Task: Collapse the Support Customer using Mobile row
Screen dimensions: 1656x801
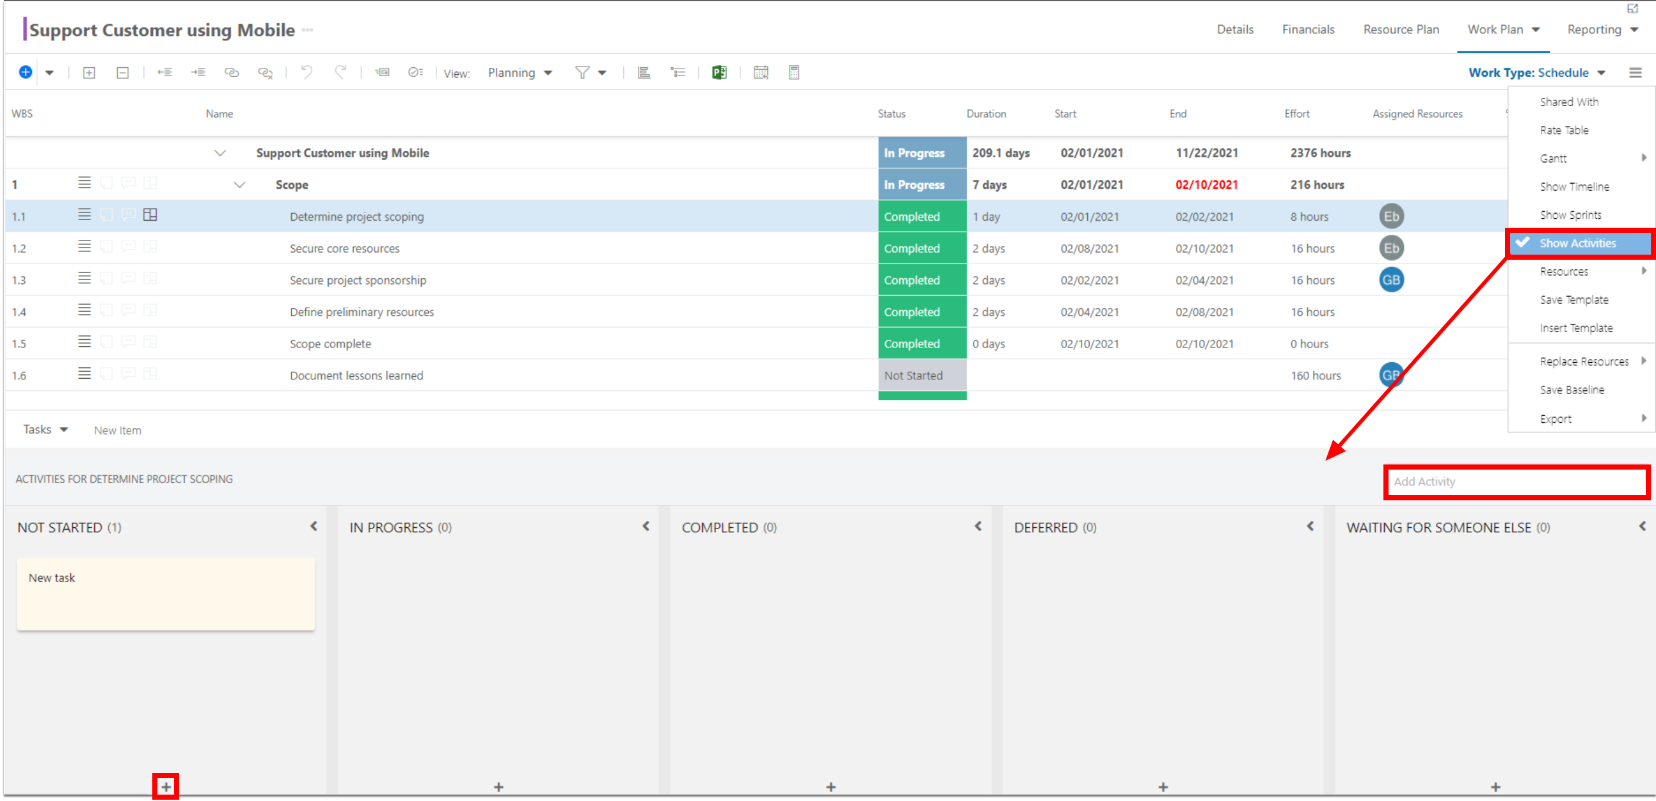Action: point(220,153)
